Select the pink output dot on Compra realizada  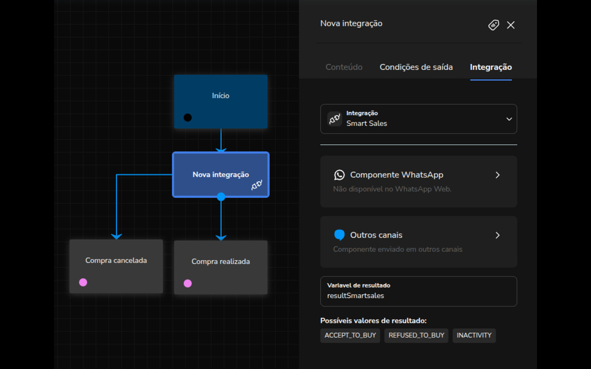187,284
